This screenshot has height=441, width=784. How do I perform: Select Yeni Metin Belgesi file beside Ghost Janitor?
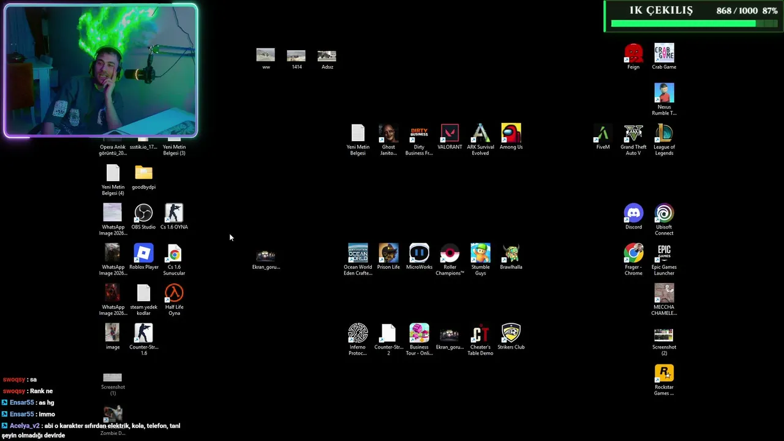point(358,140)
